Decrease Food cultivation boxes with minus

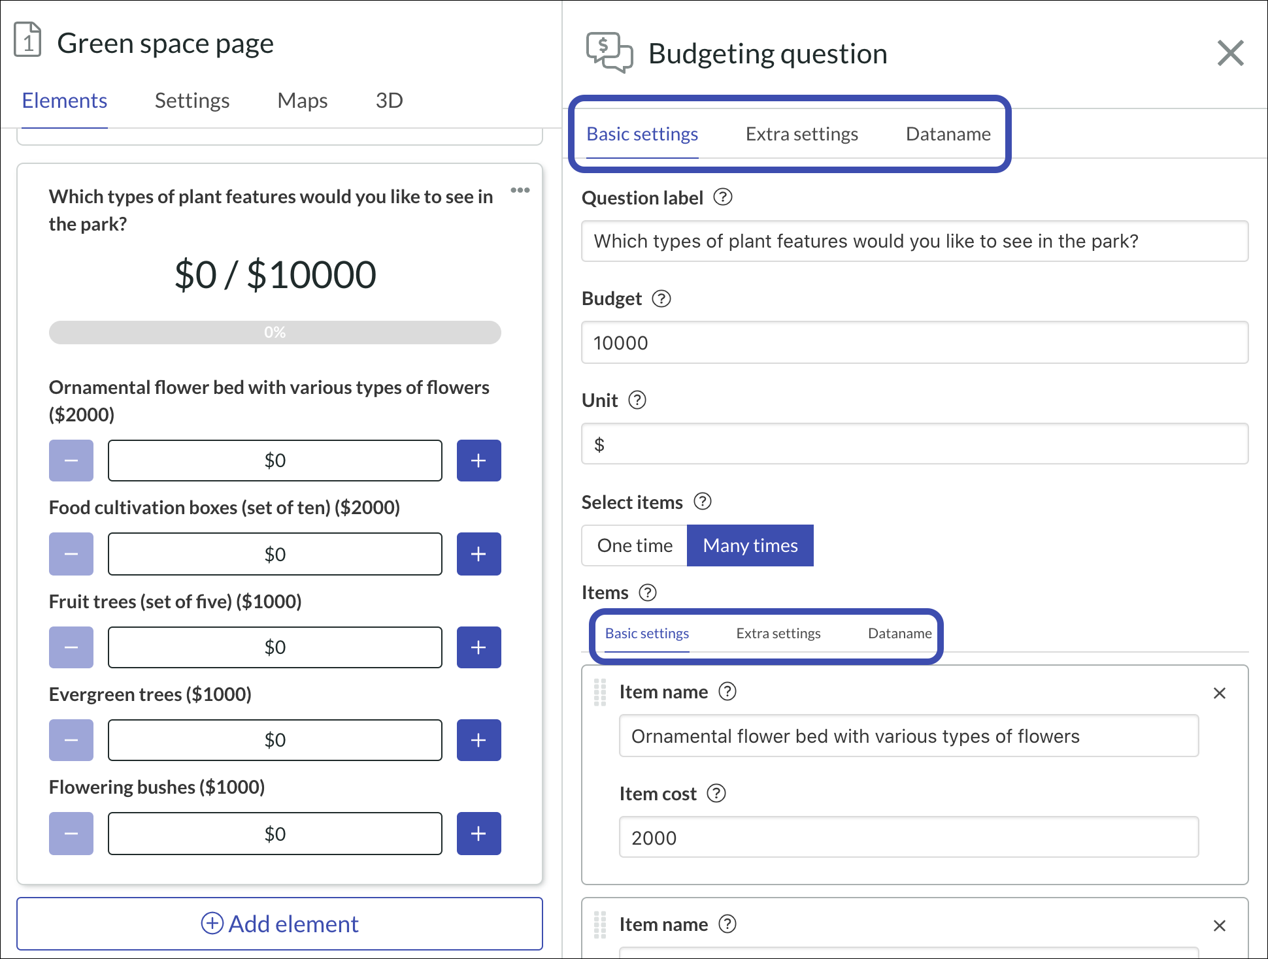[x=71, y=554]
